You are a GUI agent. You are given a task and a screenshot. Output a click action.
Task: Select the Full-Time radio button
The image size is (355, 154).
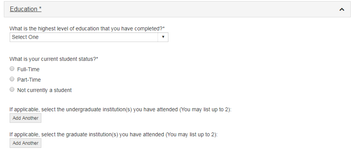click(x=12, y=69)
